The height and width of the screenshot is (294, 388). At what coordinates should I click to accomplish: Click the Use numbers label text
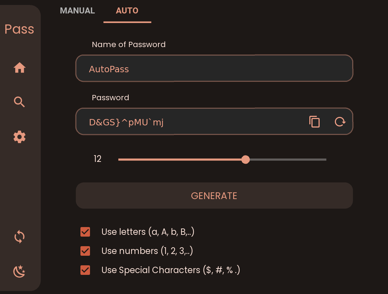[147, 251]
